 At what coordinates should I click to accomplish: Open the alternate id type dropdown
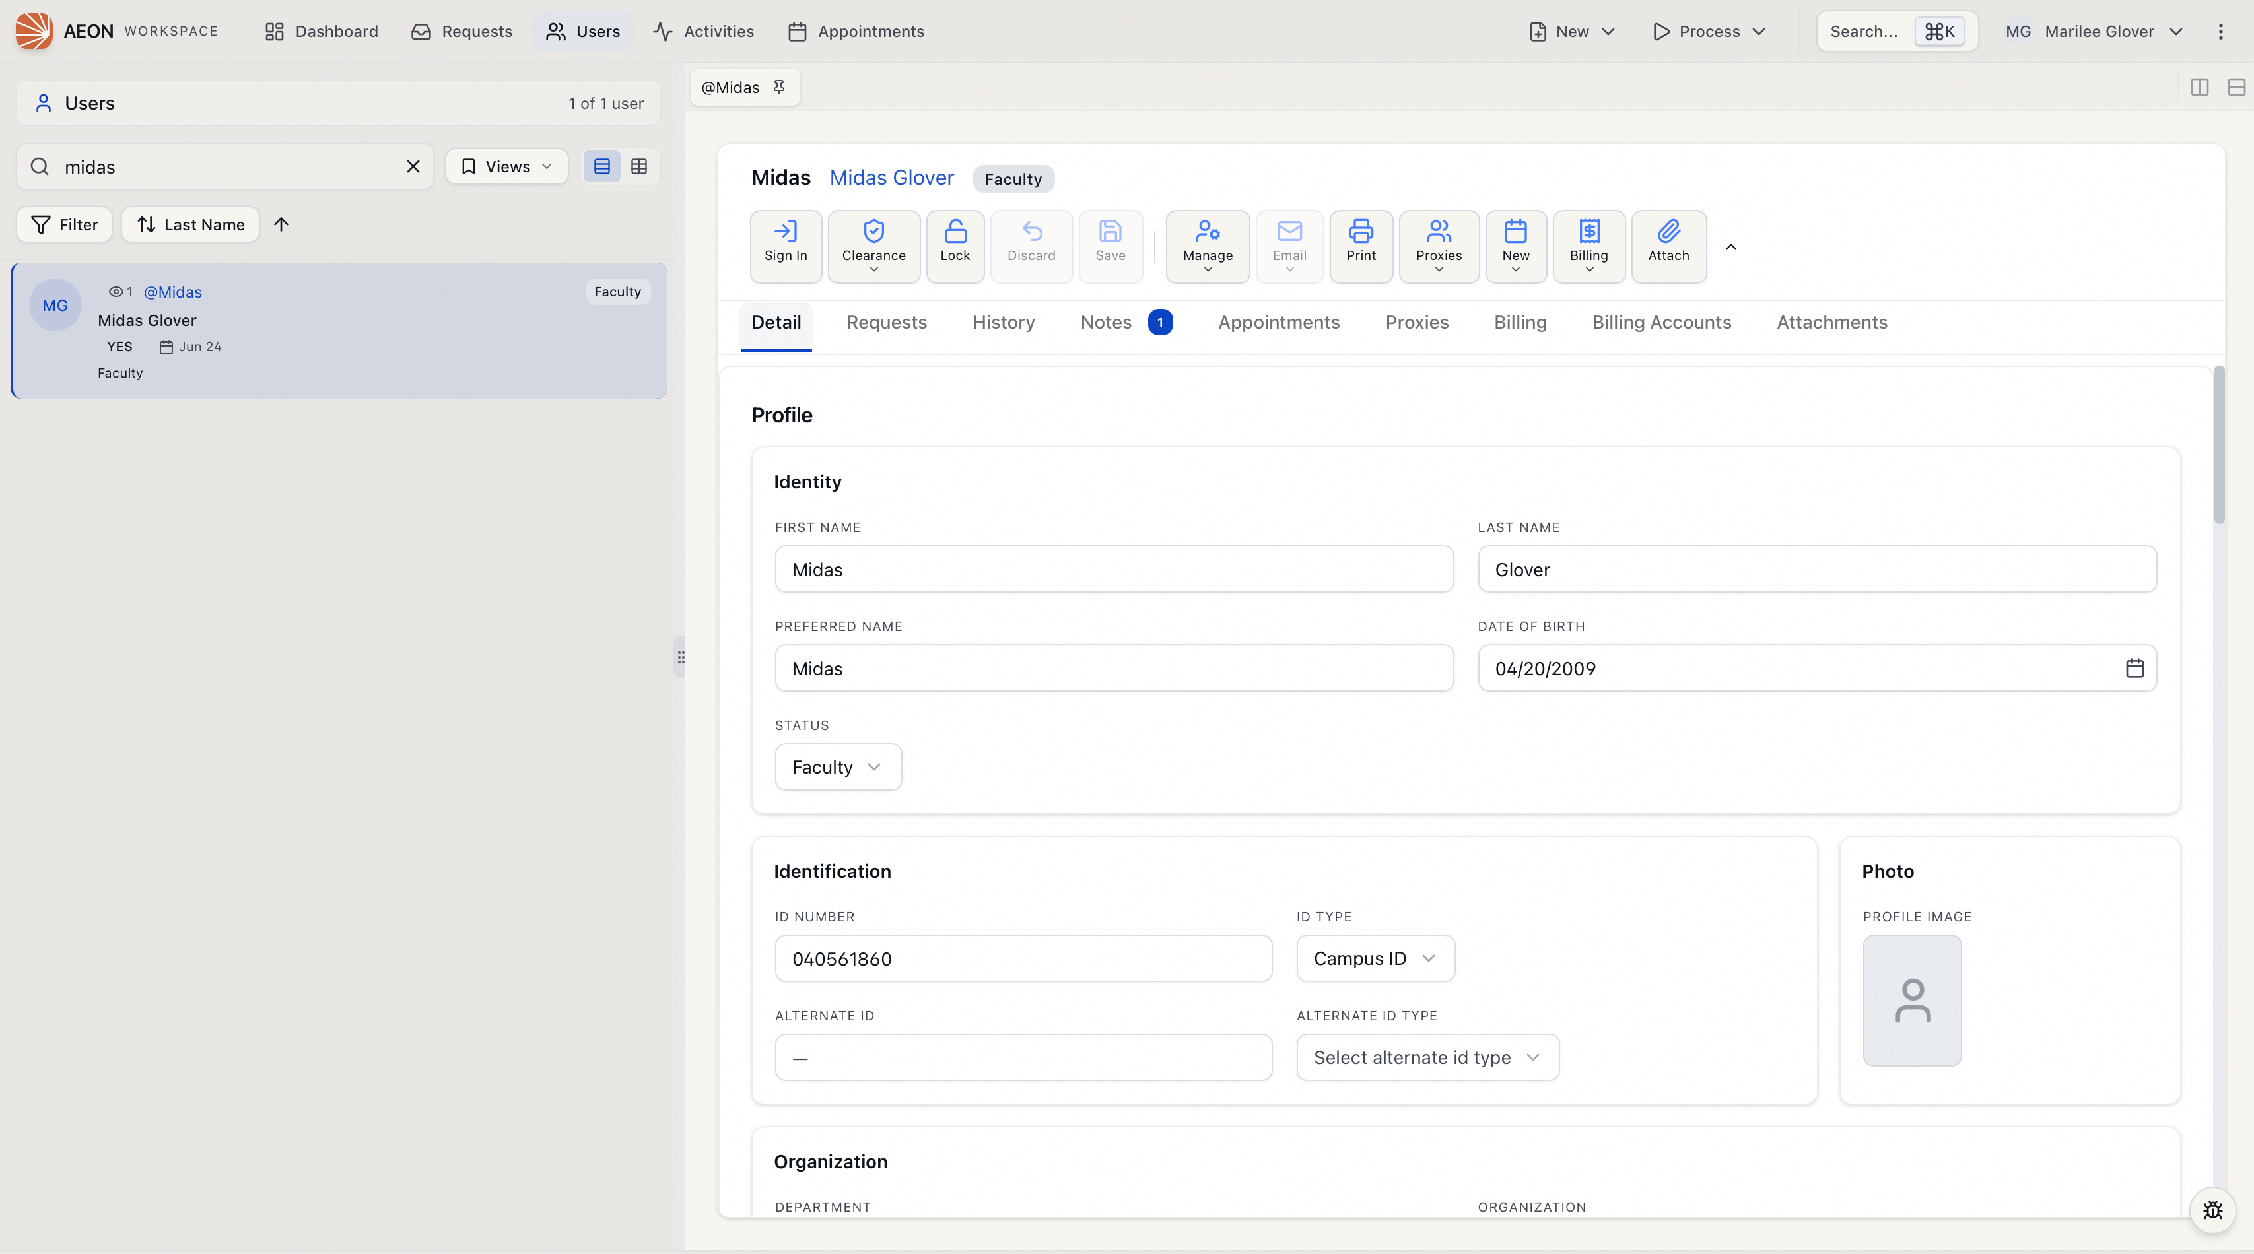1427,1057
